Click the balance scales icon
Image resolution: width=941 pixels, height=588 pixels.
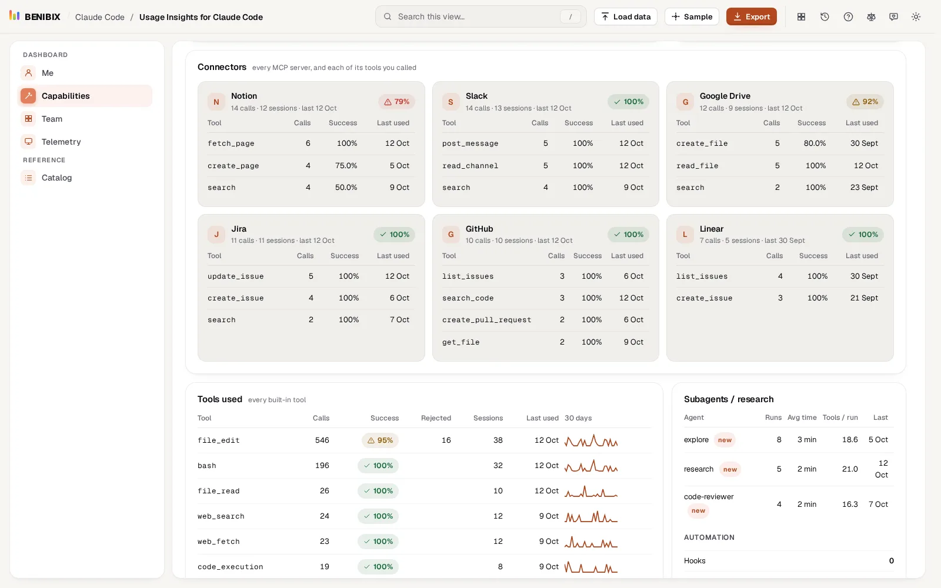click(x=871, y=17)
